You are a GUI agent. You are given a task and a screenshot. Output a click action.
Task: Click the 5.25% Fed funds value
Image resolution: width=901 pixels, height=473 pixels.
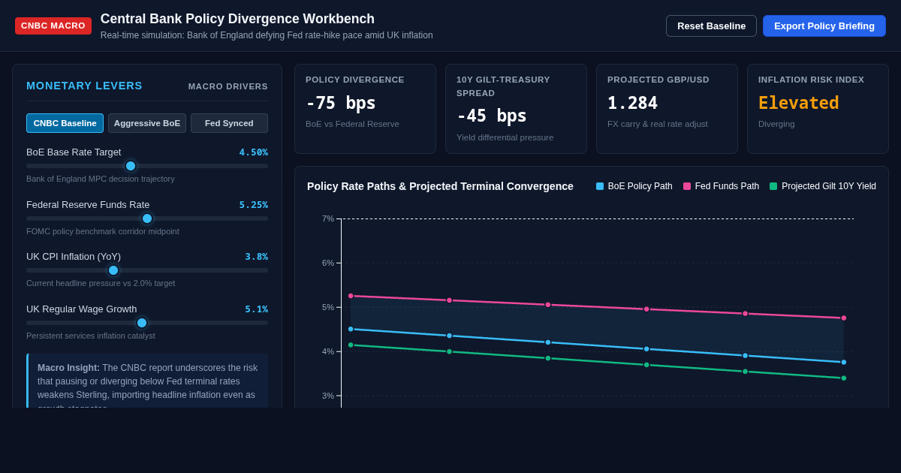pos(254,205)
